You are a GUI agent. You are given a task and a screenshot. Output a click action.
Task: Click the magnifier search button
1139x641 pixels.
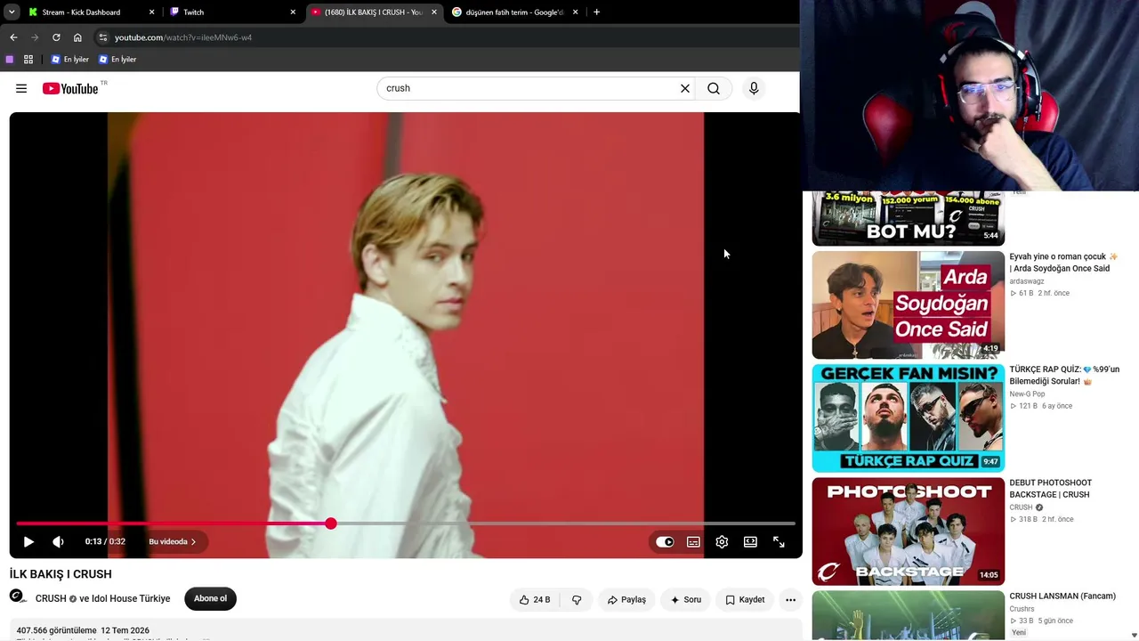(714, 88)
